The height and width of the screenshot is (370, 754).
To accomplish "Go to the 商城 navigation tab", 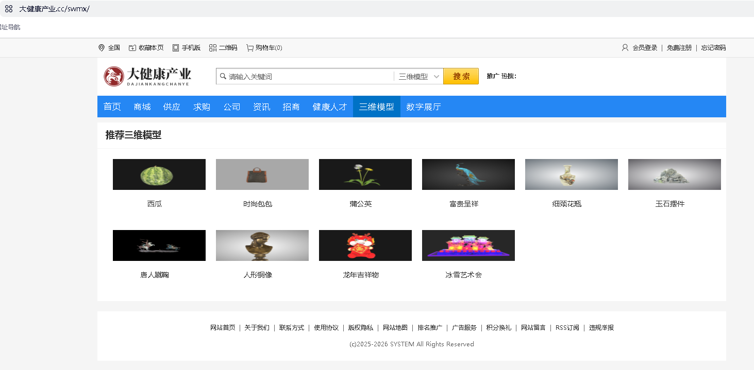I will point(142,107).
